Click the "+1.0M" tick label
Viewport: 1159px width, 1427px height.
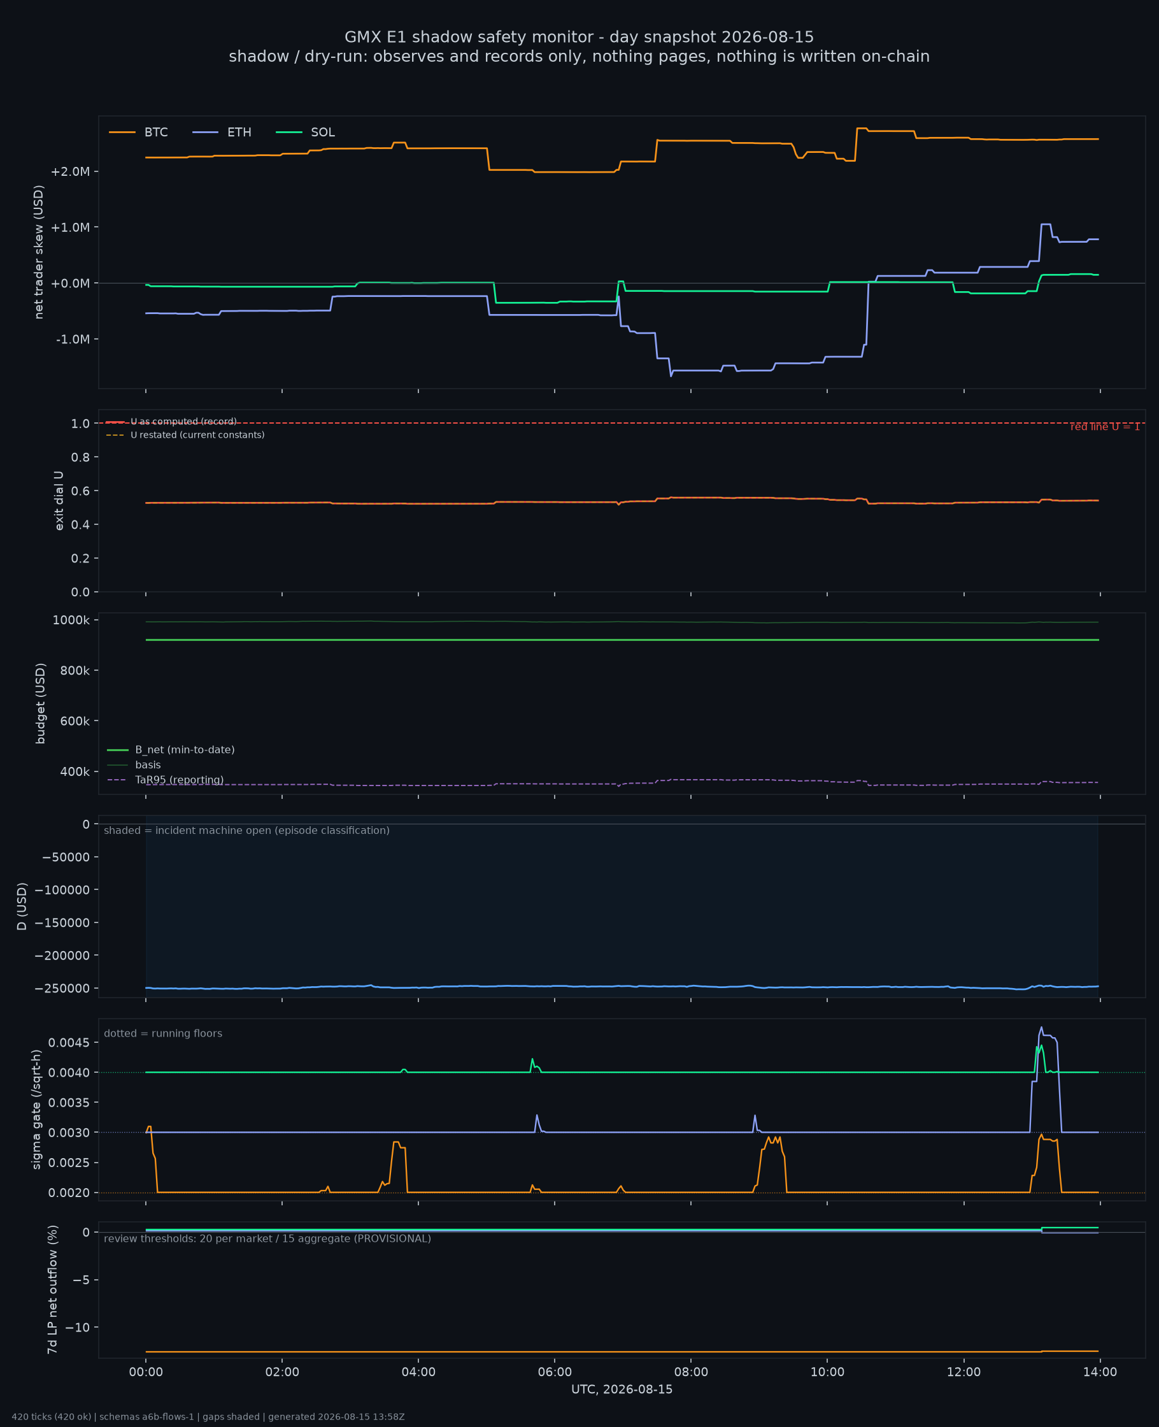point(70,227)
